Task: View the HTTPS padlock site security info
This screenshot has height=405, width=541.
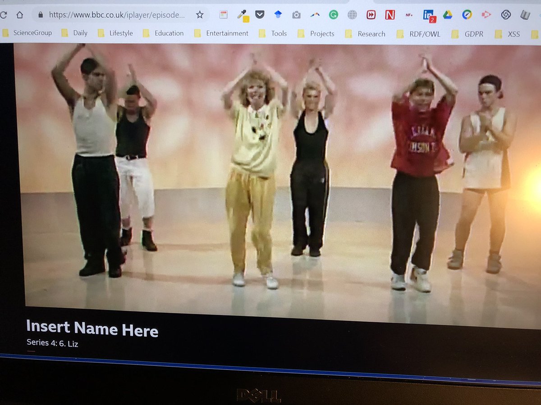Action: 41,14
